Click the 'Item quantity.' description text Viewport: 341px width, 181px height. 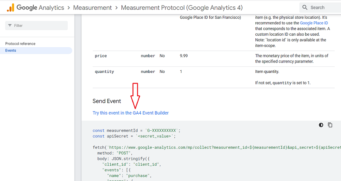[x=267, y=72]
